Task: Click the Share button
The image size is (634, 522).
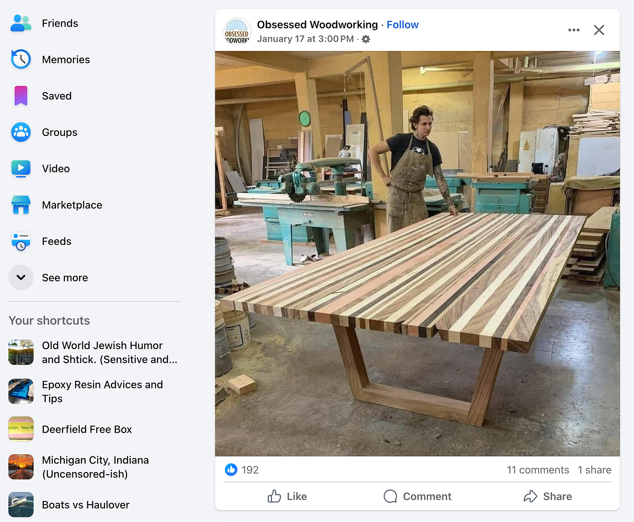Action: pyautogui.click(x=548, y=496)
